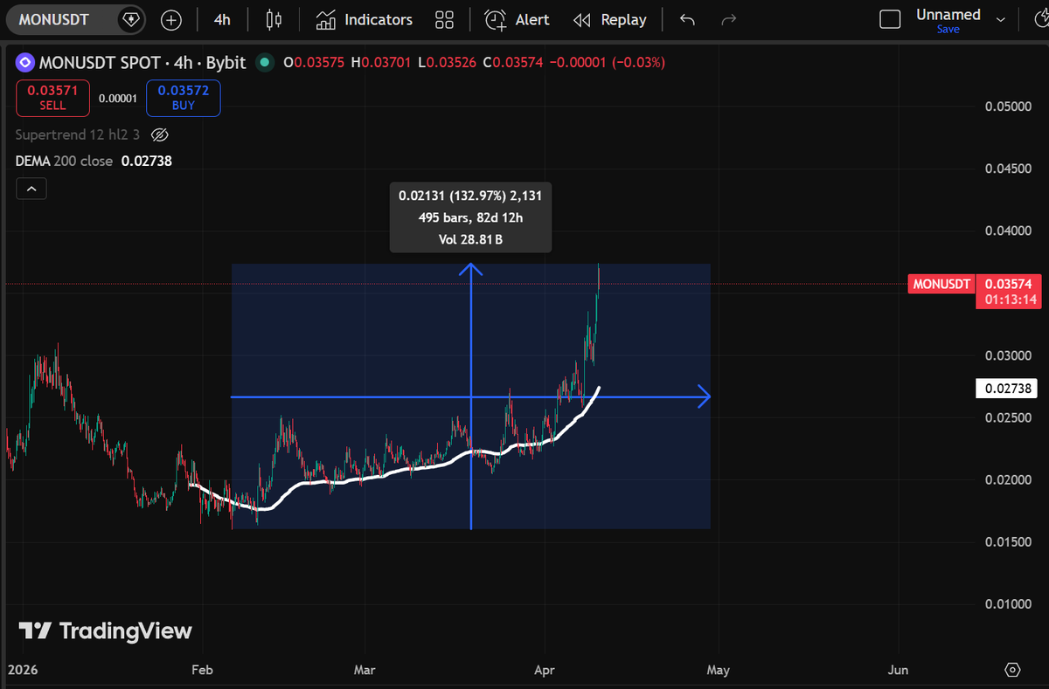Add a compare symbol with plus icon
Image resolution: width=1049 pixels, height=689 pixels.
pos(171,19)
